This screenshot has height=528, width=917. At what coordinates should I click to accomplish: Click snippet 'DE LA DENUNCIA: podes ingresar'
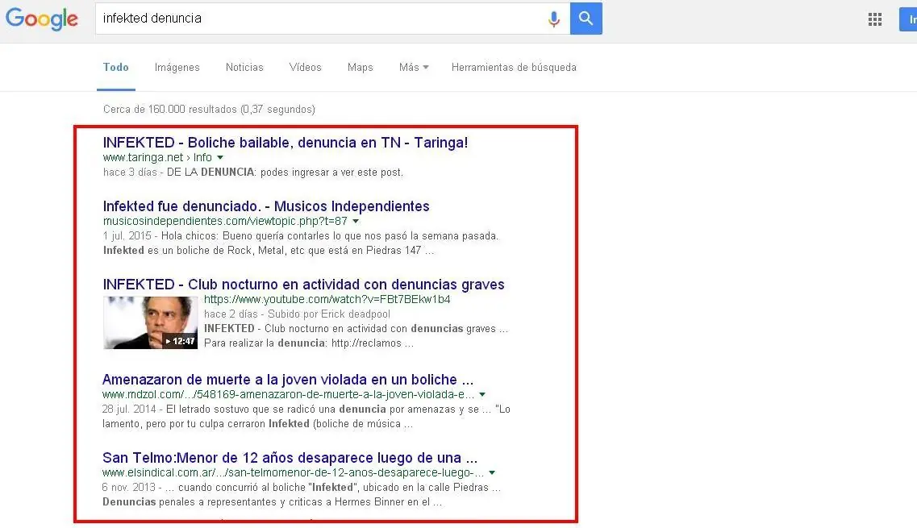(x=285, y=173)
